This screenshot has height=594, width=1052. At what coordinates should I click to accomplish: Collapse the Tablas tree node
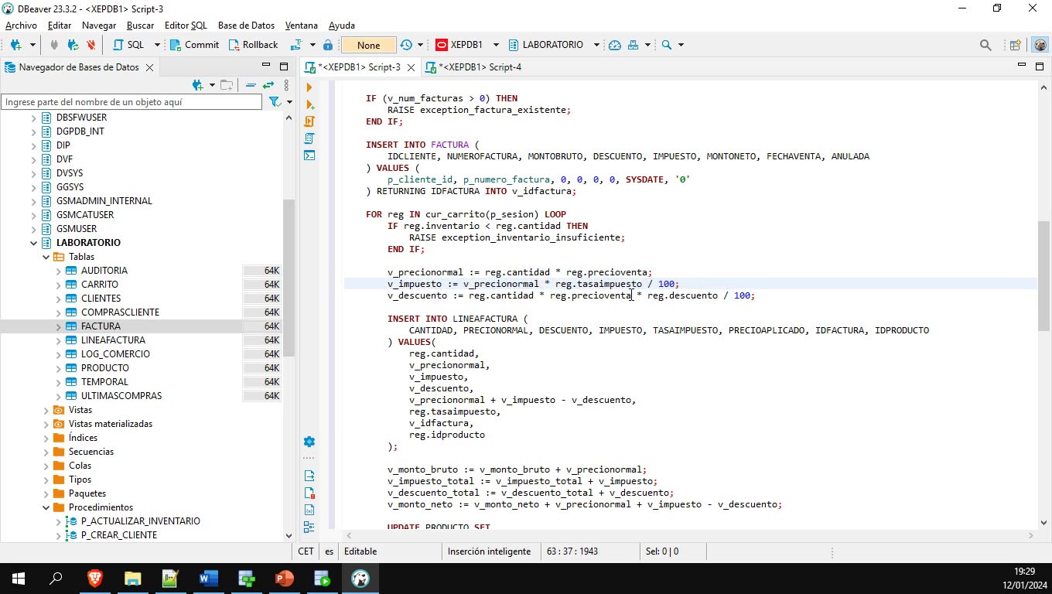tap(46, 256)
